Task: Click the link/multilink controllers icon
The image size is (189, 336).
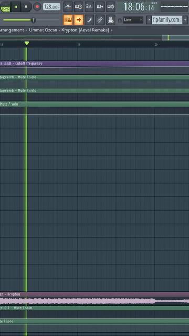Action: coord(100,20)
